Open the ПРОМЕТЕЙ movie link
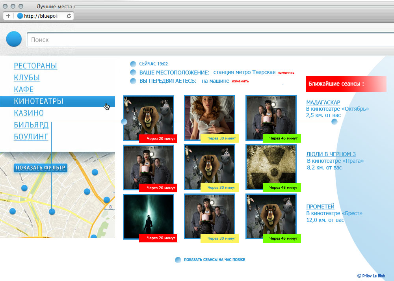This screenshot has height=281, width=394. pos(320,207)
